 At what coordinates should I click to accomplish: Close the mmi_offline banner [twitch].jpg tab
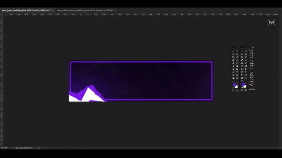pos(116,11)
